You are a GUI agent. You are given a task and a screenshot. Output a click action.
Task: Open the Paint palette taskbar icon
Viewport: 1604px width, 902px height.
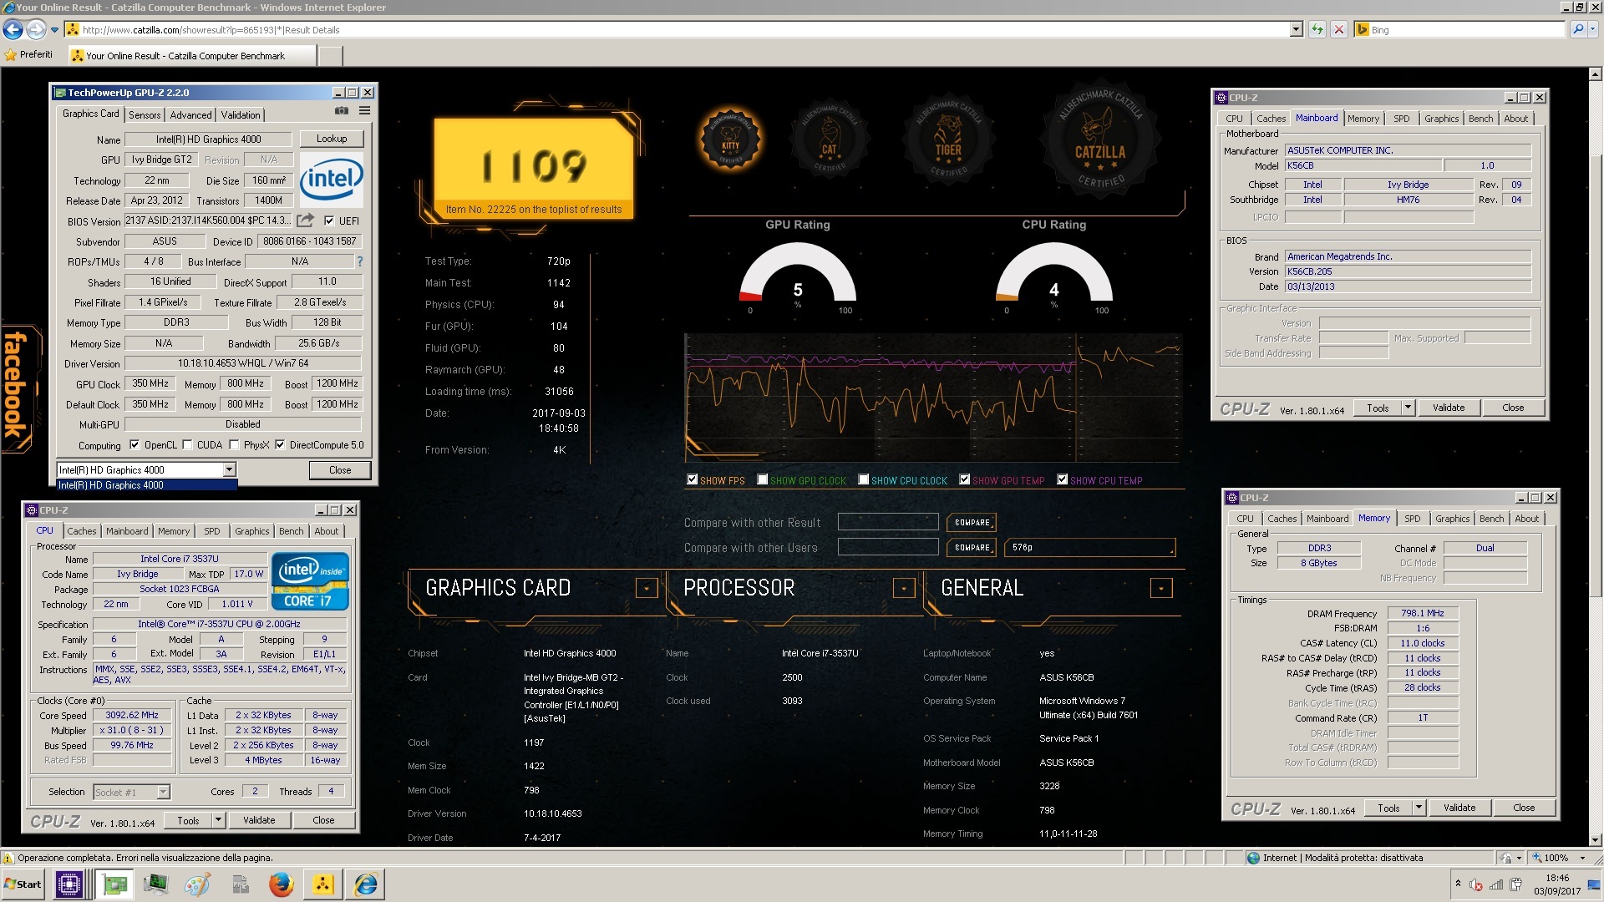pos(197,884)
